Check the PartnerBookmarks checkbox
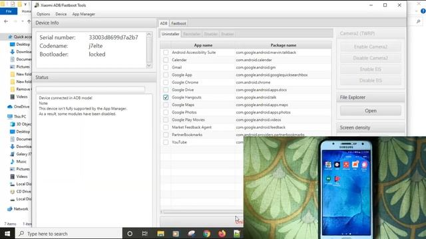The width and height of the screenshot is (426, 239). (x=166, y=135)
